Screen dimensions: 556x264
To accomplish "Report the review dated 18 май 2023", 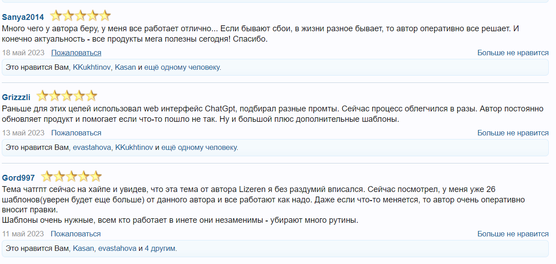I will tap(76, 53).
